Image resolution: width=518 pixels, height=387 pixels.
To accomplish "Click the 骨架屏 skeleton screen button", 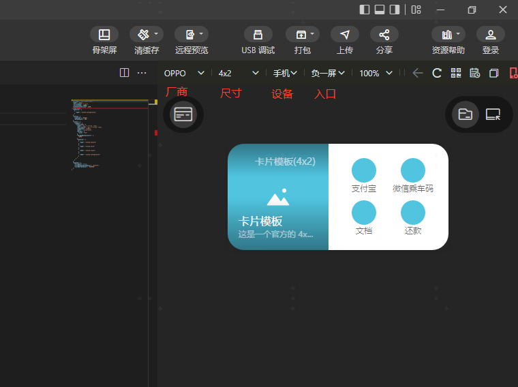I will [x=104, y=34].
